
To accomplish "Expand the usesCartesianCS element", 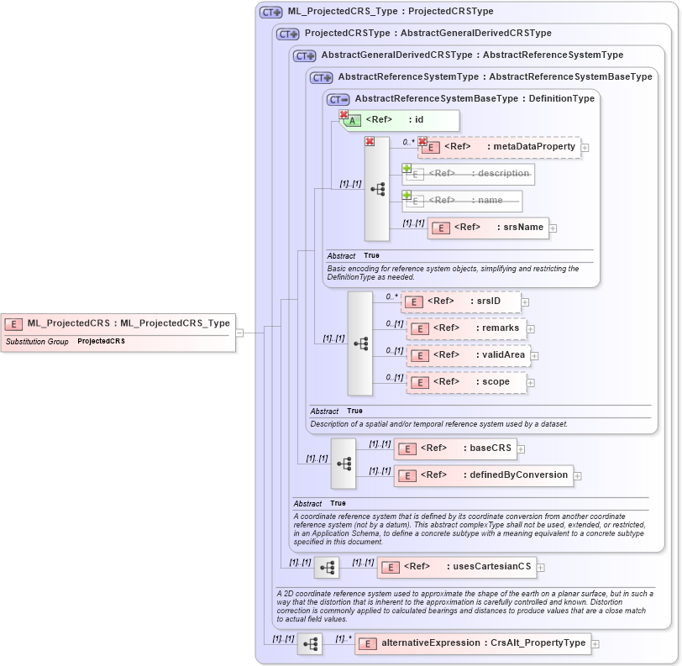I will point(542,567).
